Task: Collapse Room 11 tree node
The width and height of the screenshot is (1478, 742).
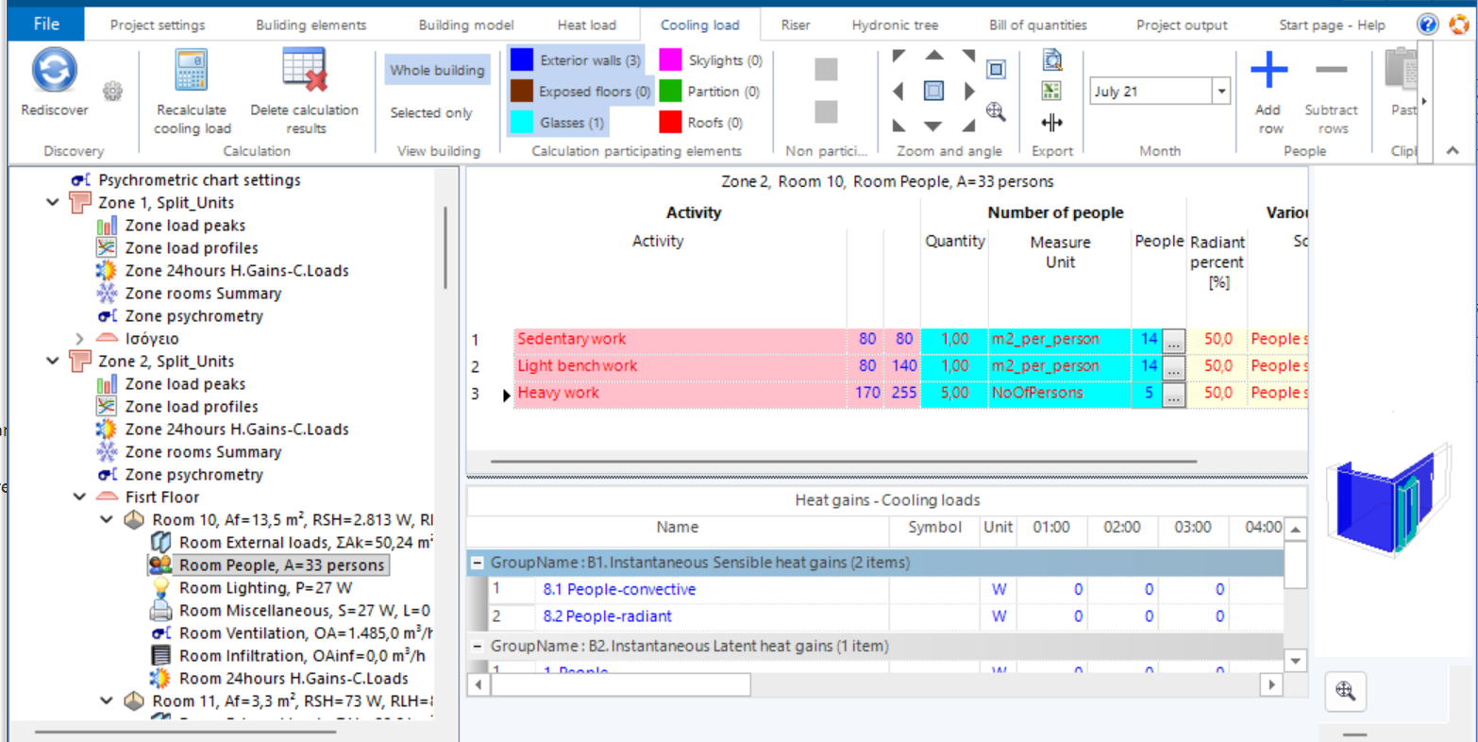Action: [107, 701]
